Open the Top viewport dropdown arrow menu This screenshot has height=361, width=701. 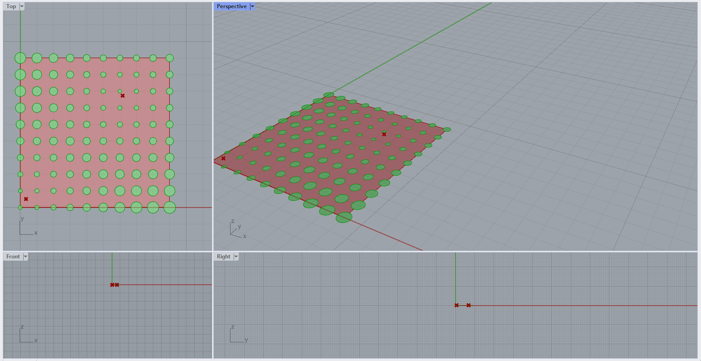22,6
